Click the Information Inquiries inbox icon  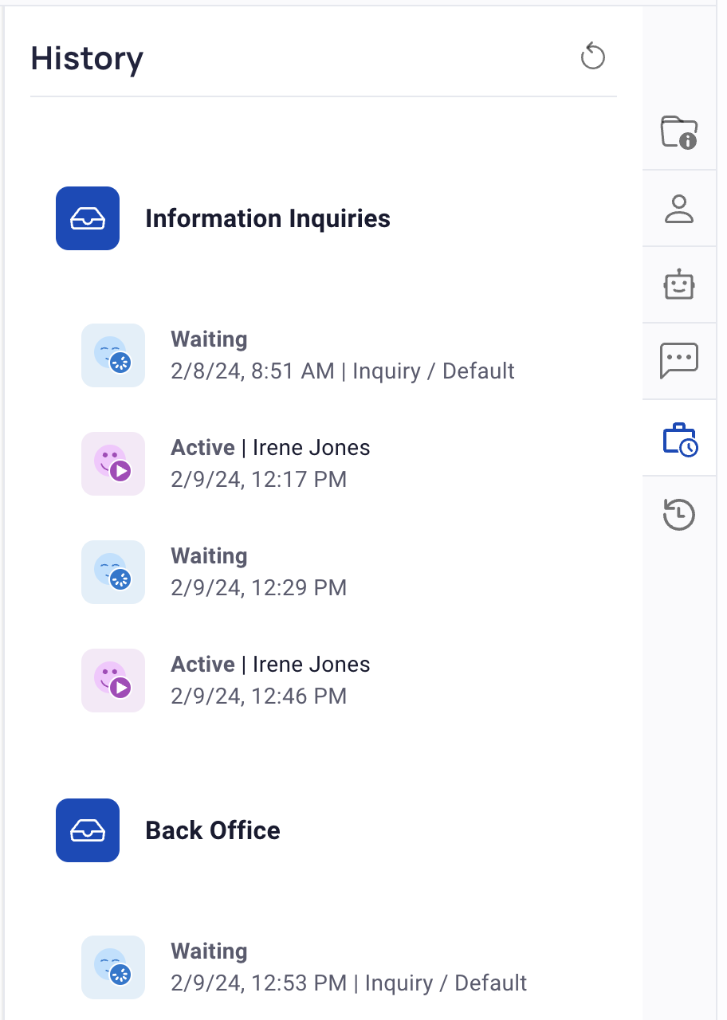(88, 218)
